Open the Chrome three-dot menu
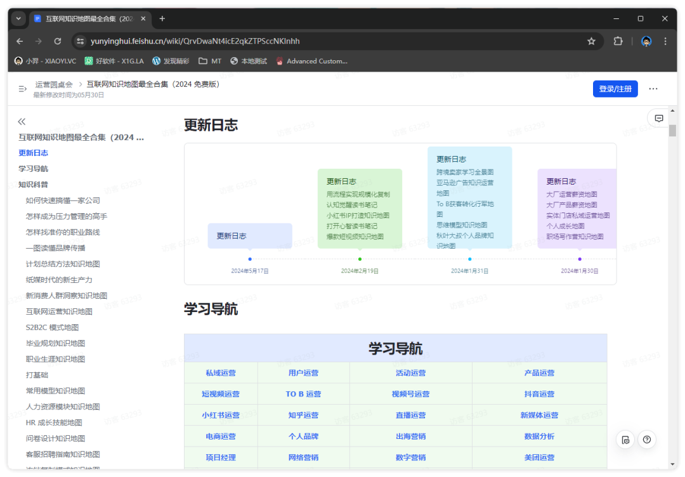Image resolution: width=685 pixels, height=477 pixels. [665, 41]
